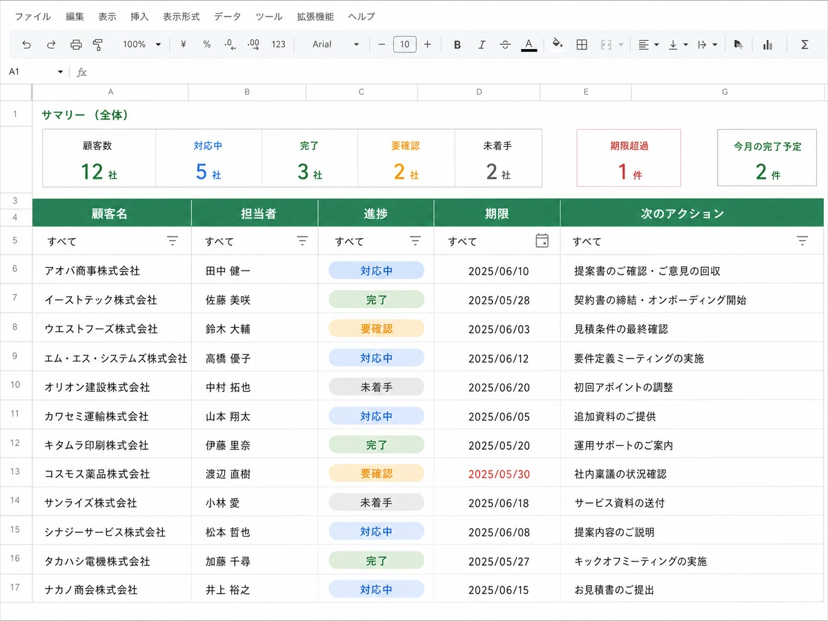
Task: Click 未着手 badge for オリオン建設株式会社
Action: tap(376, 386)
